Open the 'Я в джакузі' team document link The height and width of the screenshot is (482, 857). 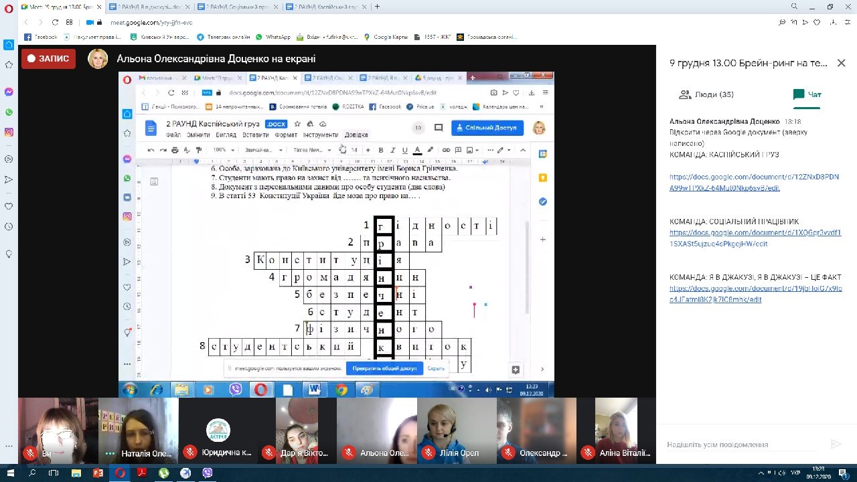pos(755,294)
